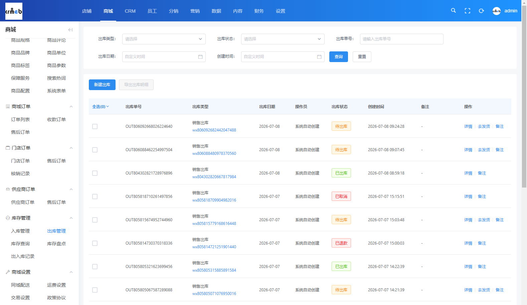Open calendar icon in 创建时间 field
Screen dimensions: 527x305
[319, 57]
